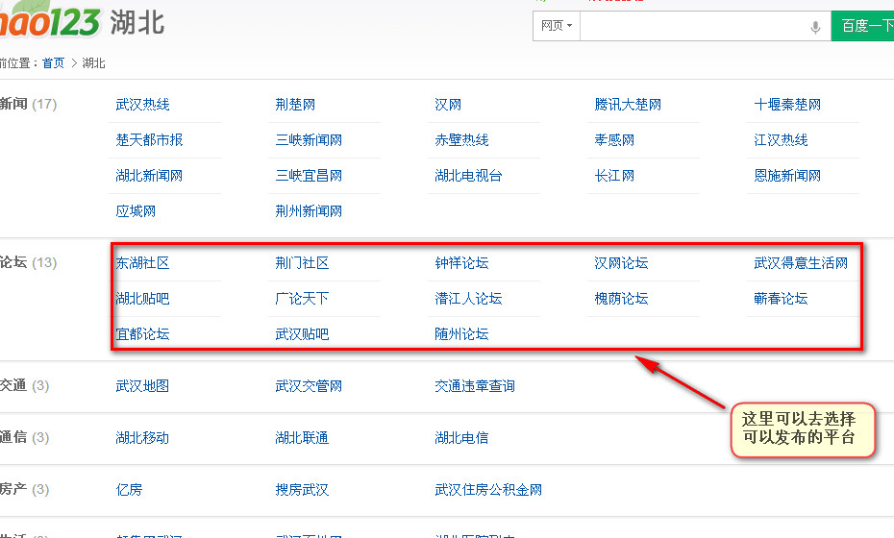
Task: Open the 广论天下 link
Action: (x=302, y=299)
